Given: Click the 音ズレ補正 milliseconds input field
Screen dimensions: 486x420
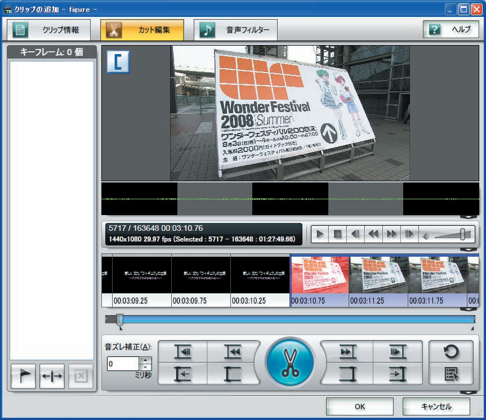Looking at the screenshot, I should 123,364.
